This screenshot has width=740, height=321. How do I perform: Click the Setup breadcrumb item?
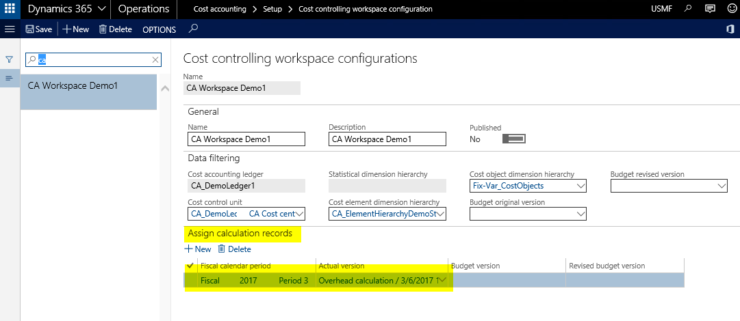[x=272, y=9]
